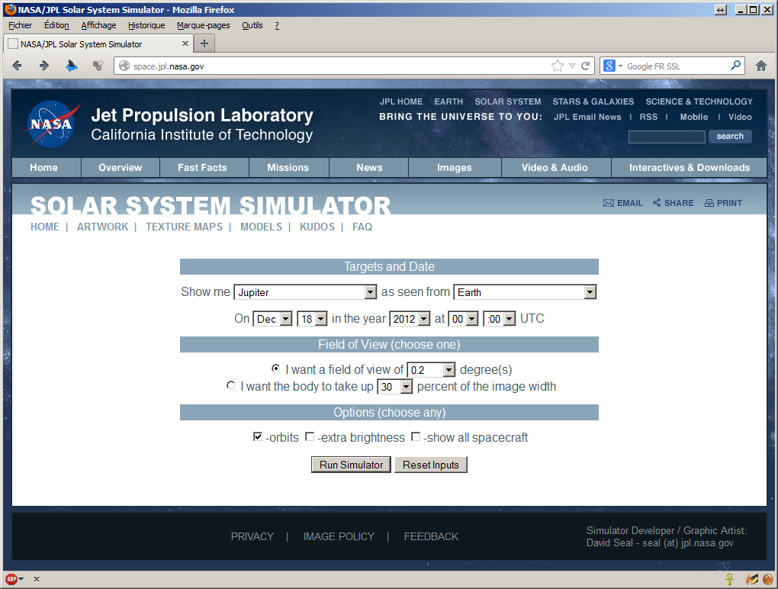The height and width of the screenshot is (589, 778).
Task: Enable the show all spacecraft checkbox
Action: [416, 436]
